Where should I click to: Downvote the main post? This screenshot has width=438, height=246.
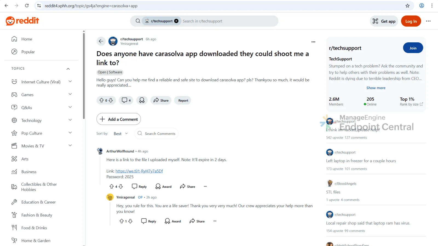click(111, 100)
